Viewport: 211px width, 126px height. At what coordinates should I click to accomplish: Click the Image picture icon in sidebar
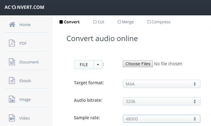tap(12, 99)
